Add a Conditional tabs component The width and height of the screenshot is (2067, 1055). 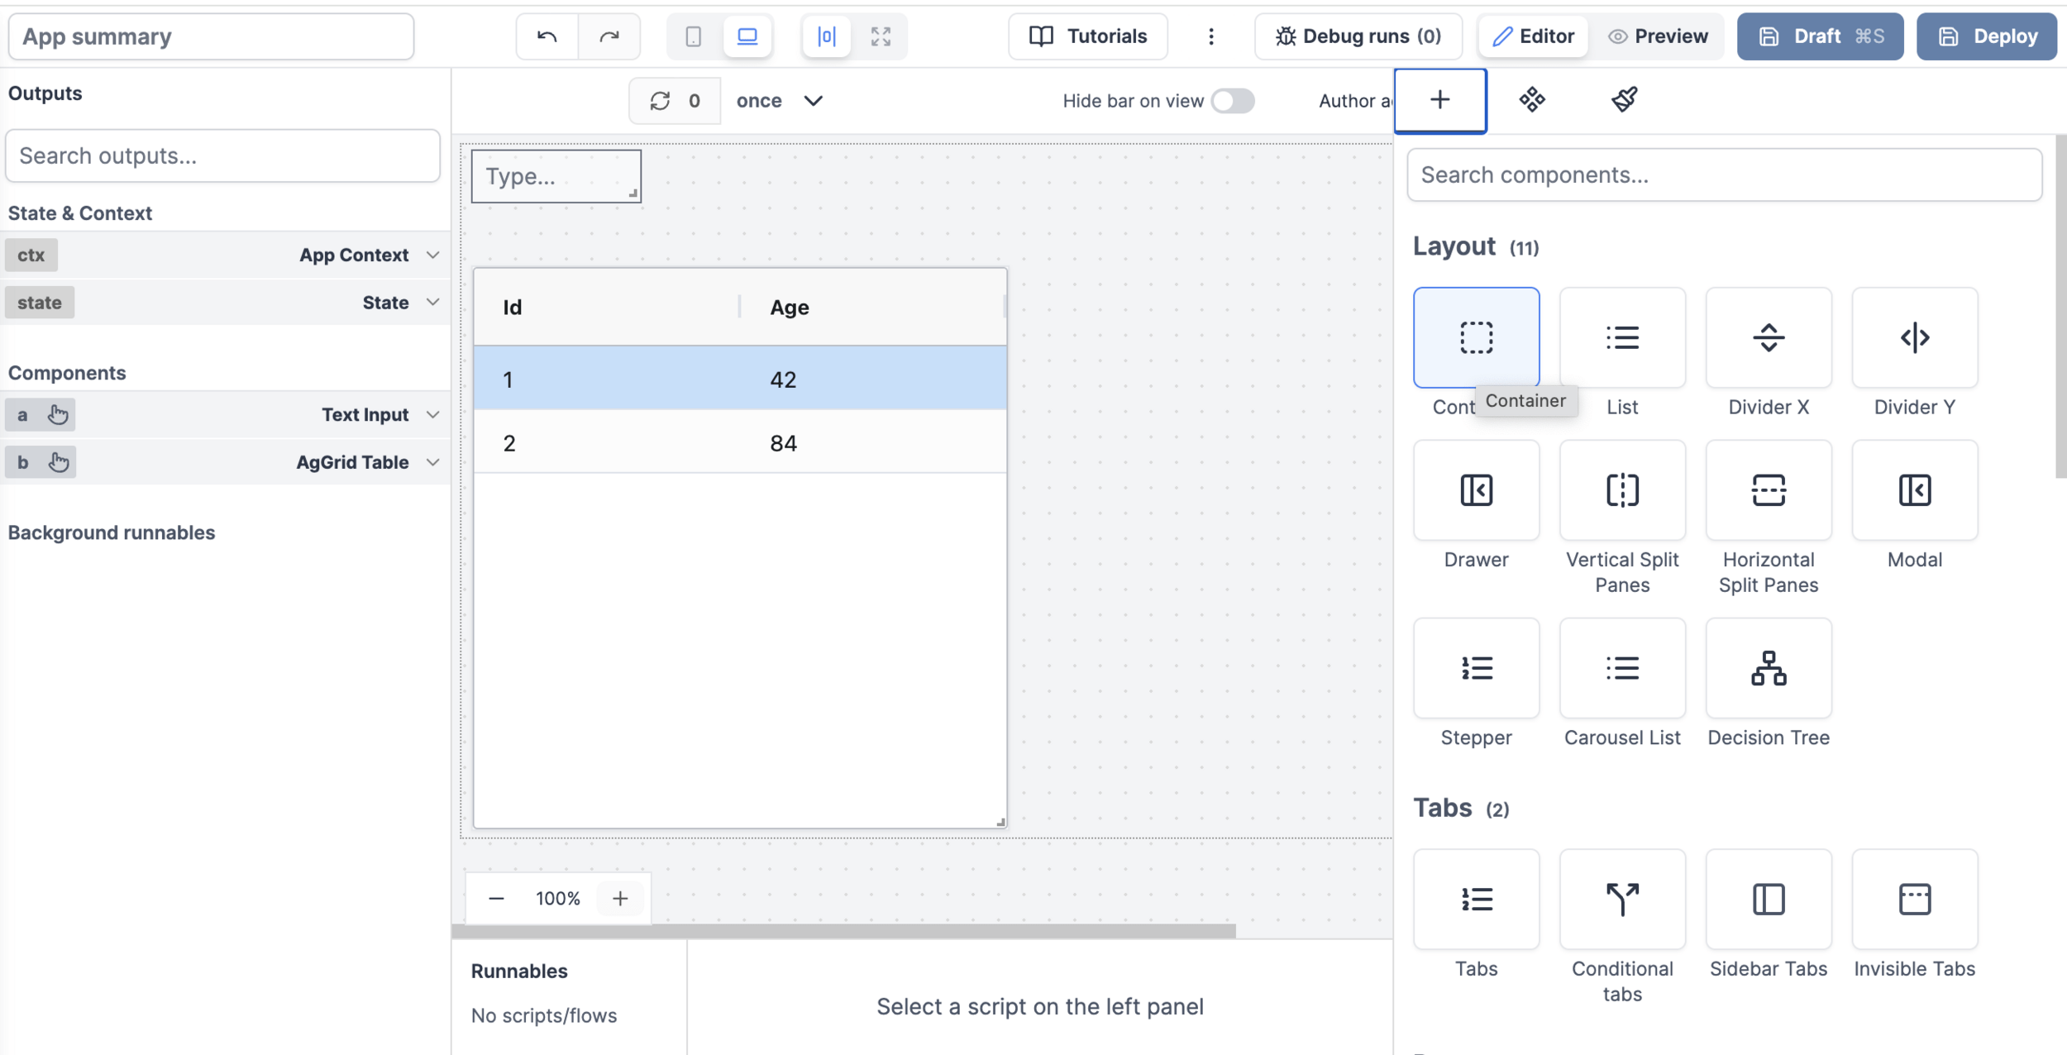(x=1621, y=900)
